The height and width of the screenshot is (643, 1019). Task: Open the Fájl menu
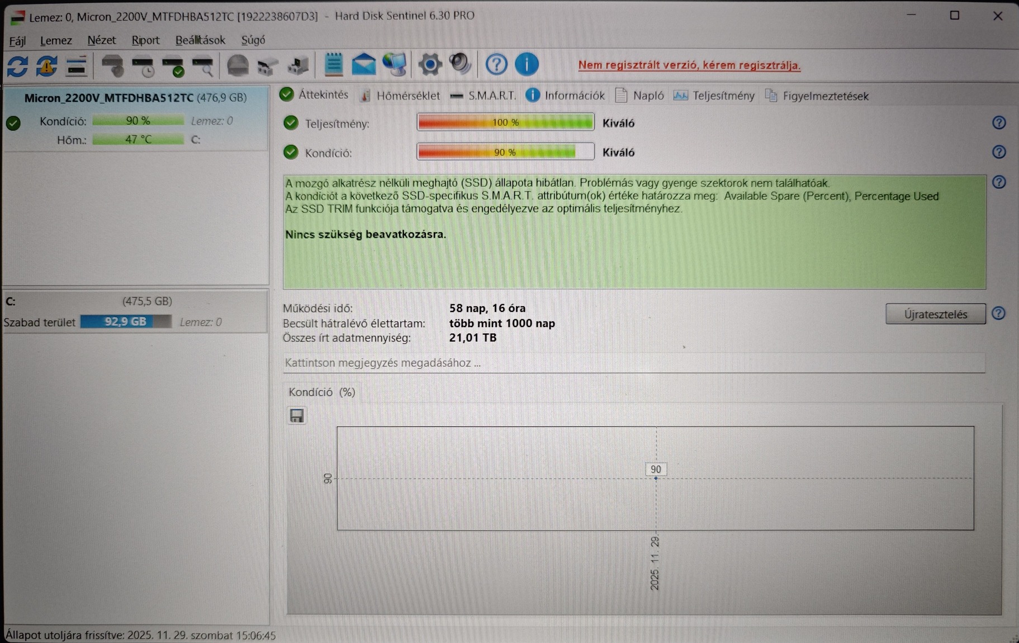(17, 41)
